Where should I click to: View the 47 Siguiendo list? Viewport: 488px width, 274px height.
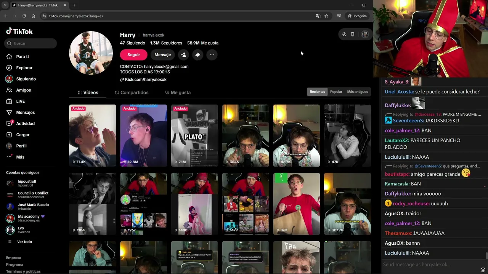(133, 43)
